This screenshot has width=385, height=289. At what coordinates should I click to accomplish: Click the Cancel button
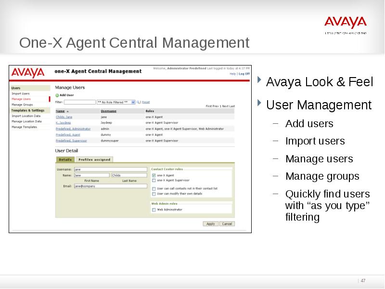tap(227, 224)
